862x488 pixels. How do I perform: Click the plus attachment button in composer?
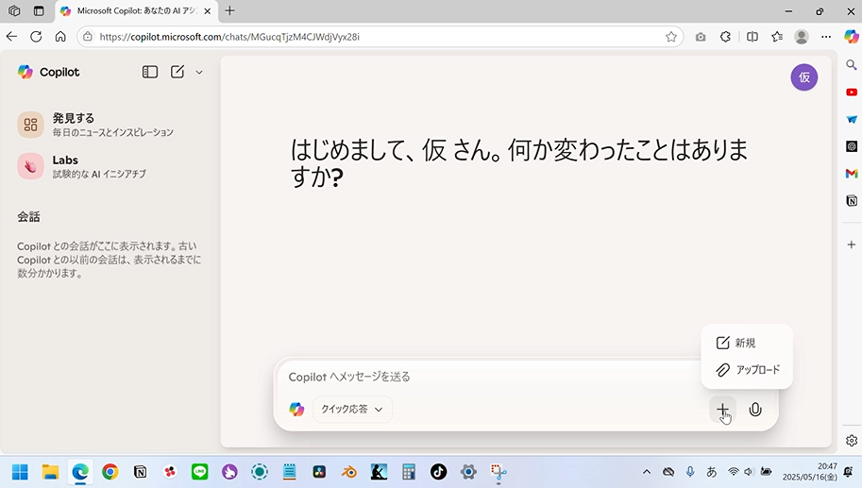click(x=722, y=410)
